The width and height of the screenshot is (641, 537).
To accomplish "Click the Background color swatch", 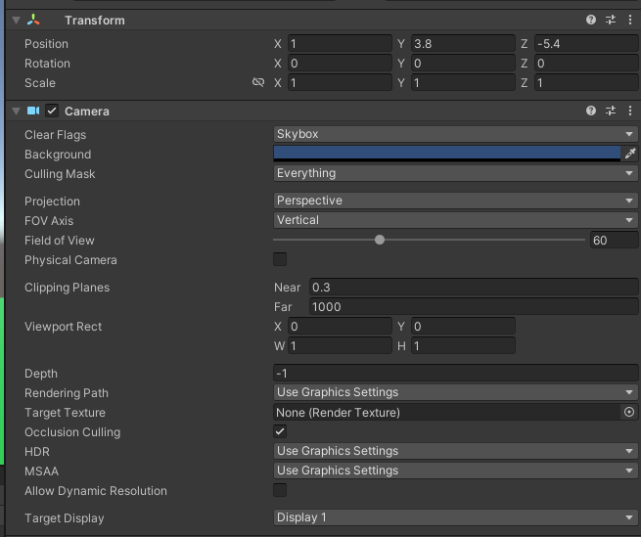I will 447,154.
